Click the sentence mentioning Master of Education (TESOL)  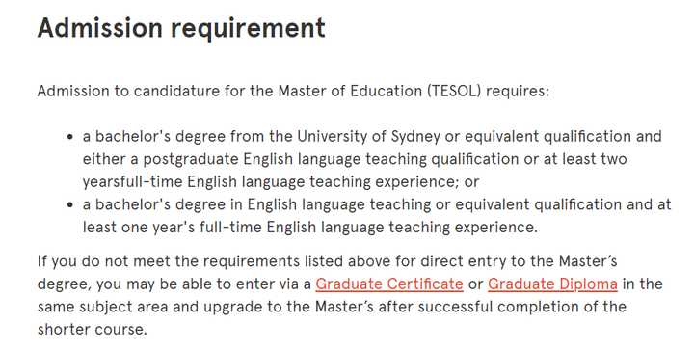pyautogui.click(x=293, y=91)
